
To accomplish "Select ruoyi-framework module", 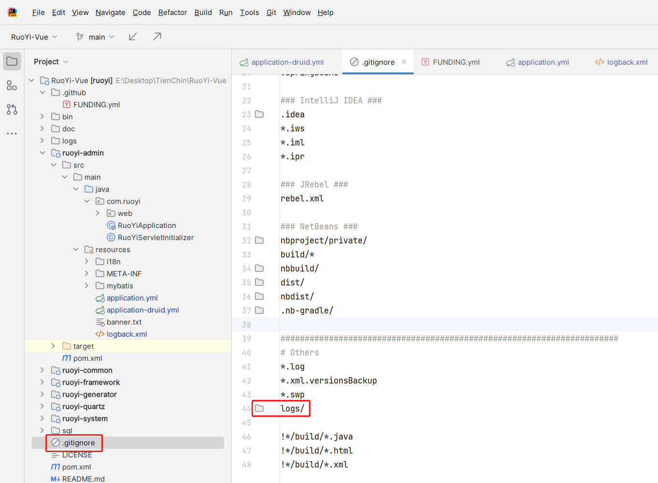I will 91,382.
